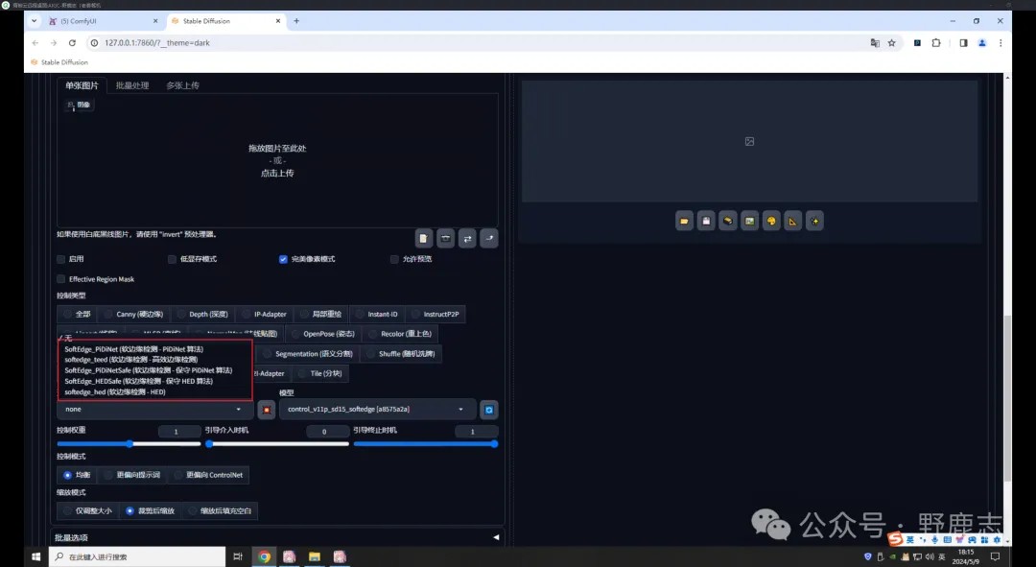Enable the 启用 checkbox
Screen dimensions: 1036x567
tap(60, 259)
